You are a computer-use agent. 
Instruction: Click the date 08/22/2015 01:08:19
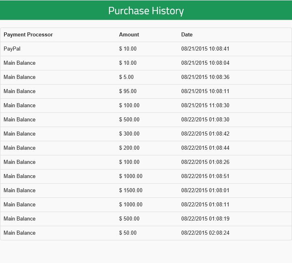205,219
